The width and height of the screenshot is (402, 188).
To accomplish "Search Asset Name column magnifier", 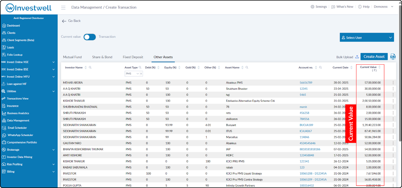I will pos(247,67).
